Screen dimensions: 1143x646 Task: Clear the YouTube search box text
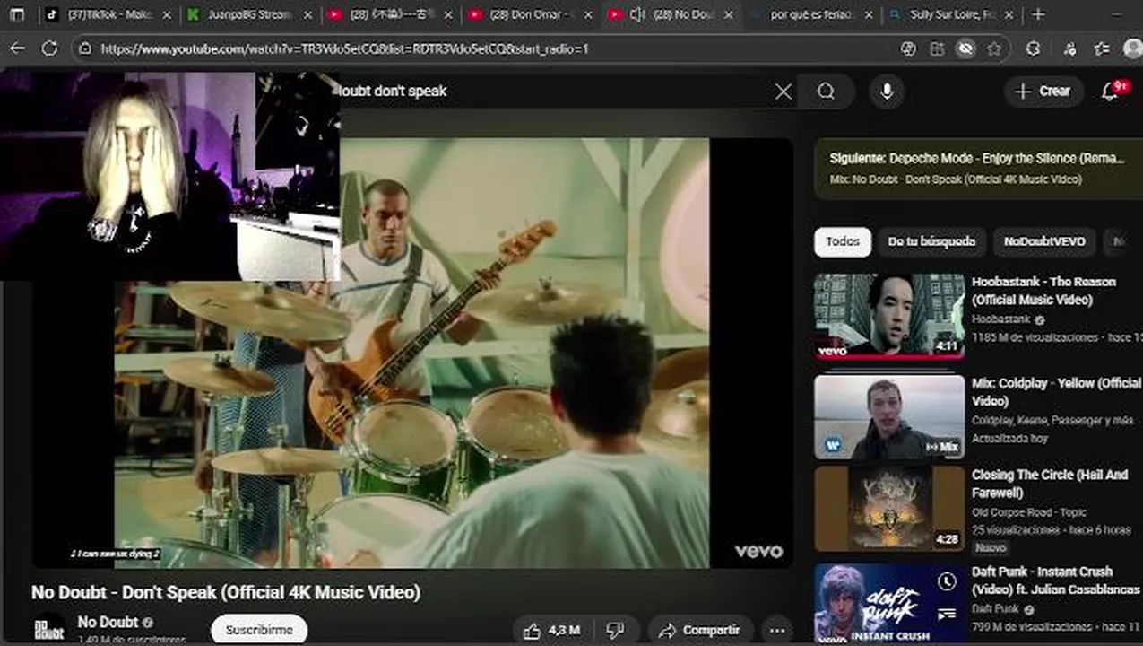[x=783, y=92]
